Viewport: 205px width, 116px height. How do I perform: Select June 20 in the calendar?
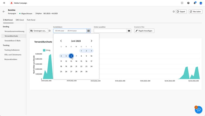pos(71,66)
